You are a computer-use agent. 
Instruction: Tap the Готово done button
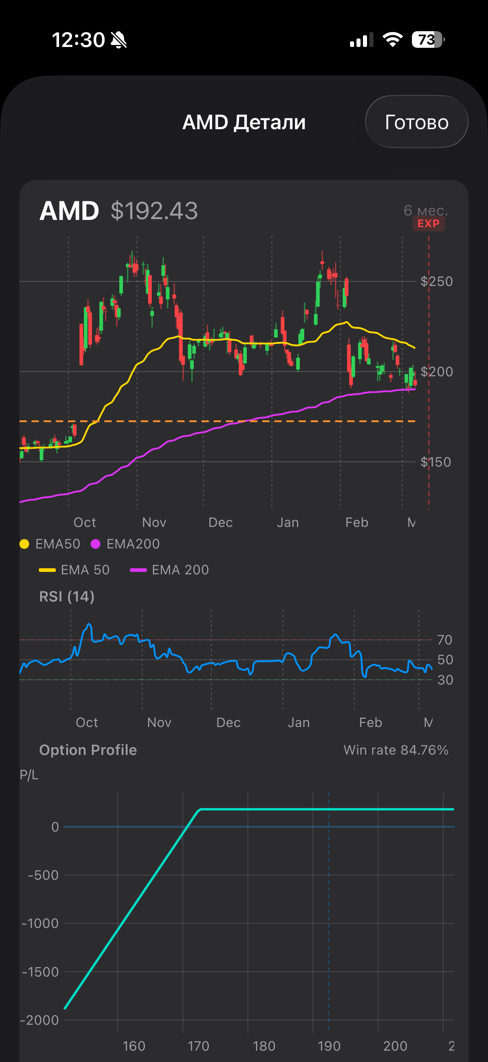point(416,122)
